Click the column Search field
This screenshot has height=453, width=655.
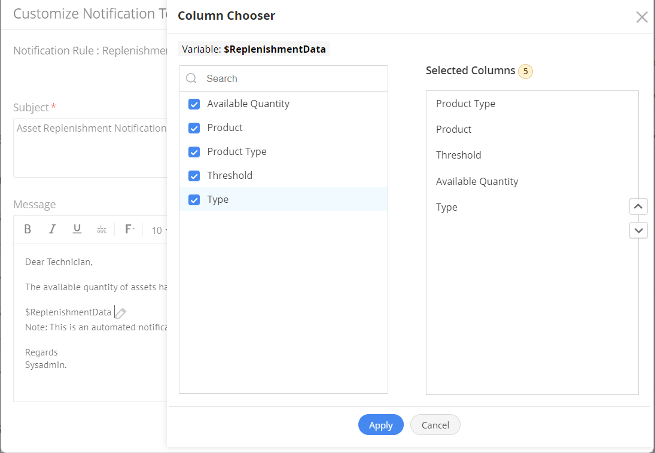tap(293, 78)
